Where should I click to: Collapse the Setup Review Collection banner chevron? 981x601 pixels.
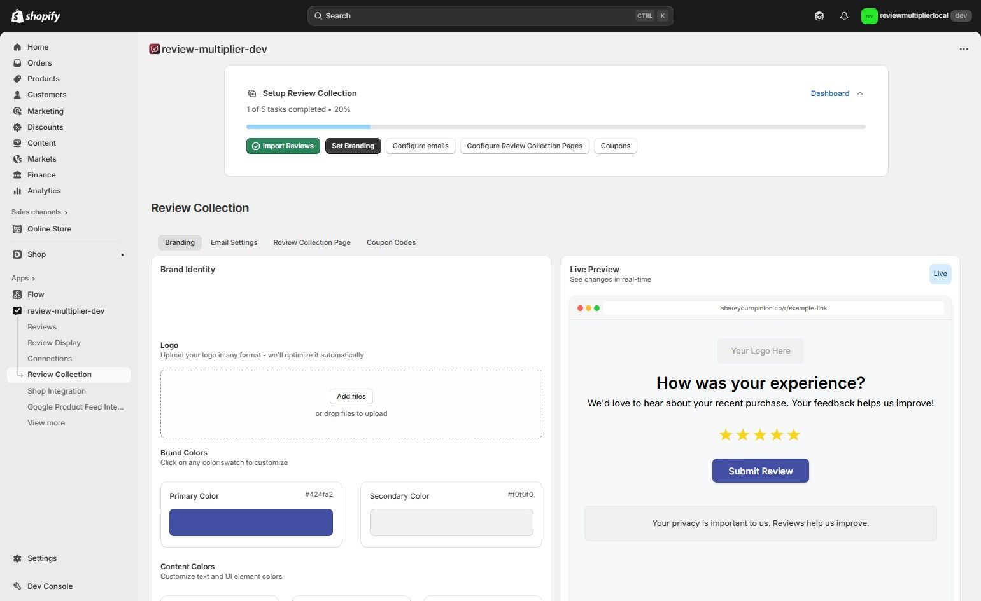[860, 93]
